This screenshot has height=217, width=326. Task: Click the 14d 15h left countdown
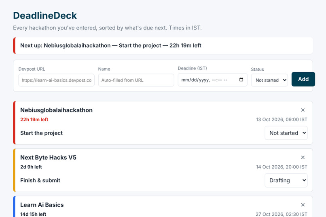click(x=33, y=214)
